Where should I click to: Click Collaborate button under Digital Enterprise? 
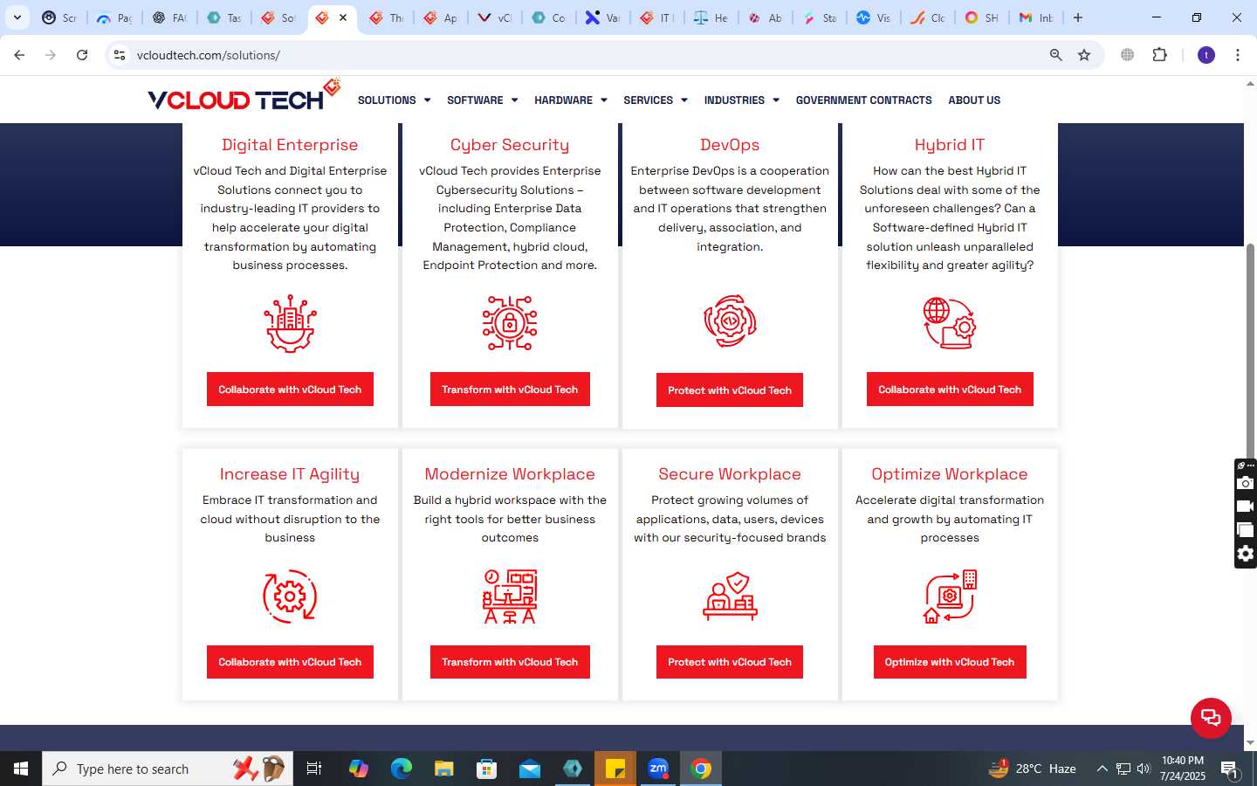coord(290,390)
